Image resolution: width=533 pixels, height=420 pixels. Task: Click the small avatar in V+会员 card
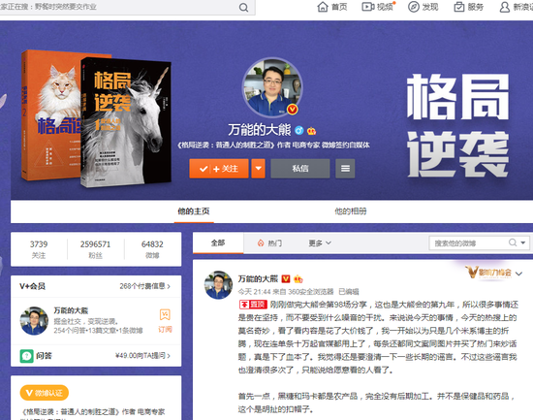point(34,321)
